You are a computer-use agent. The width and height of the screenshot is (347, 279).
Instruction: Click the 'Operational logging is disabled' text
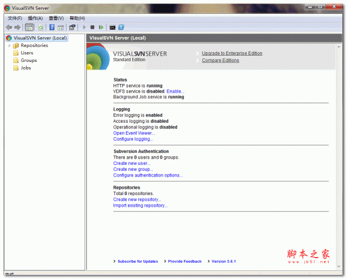pos(145,127)
